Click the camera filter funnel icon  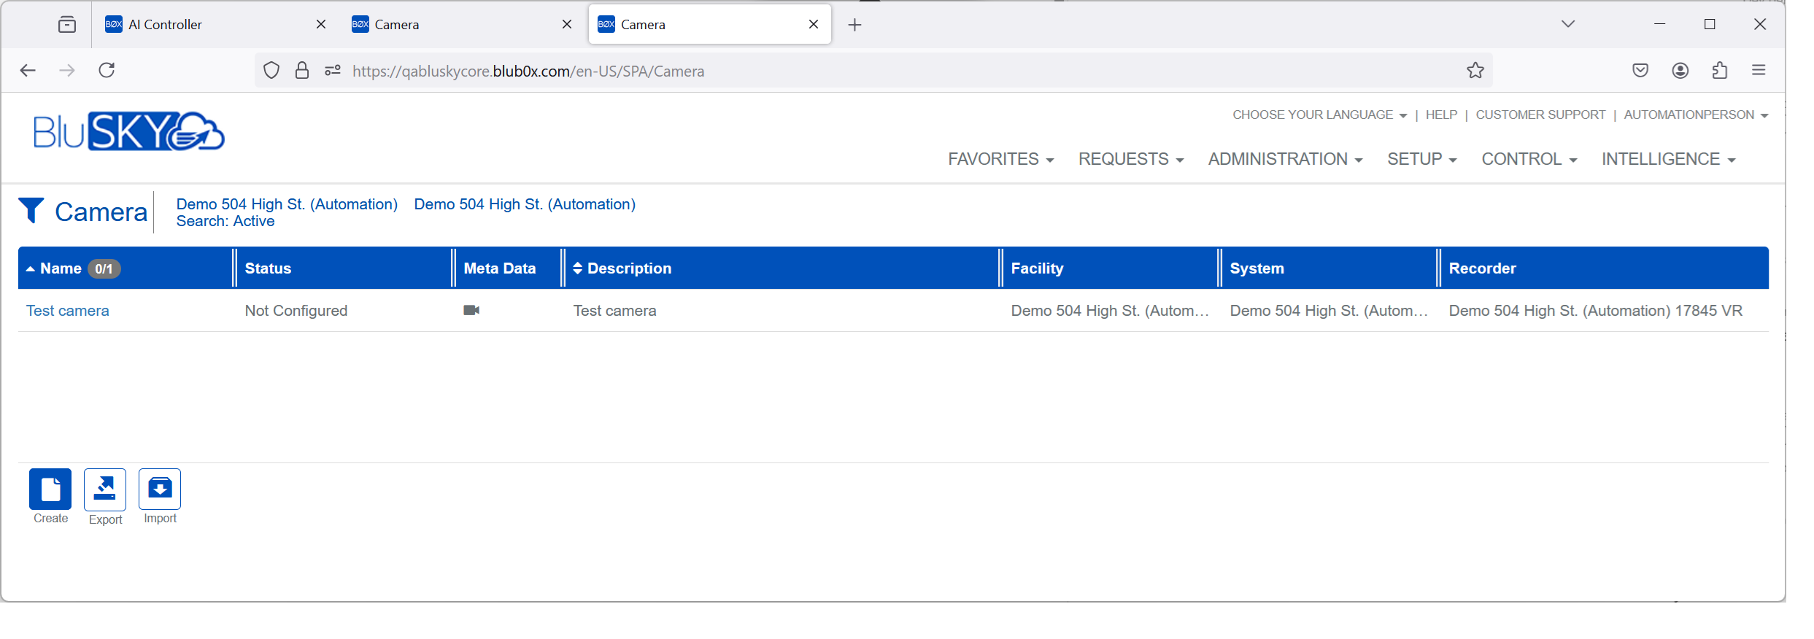pyautogui.click(x=31, y=210)
